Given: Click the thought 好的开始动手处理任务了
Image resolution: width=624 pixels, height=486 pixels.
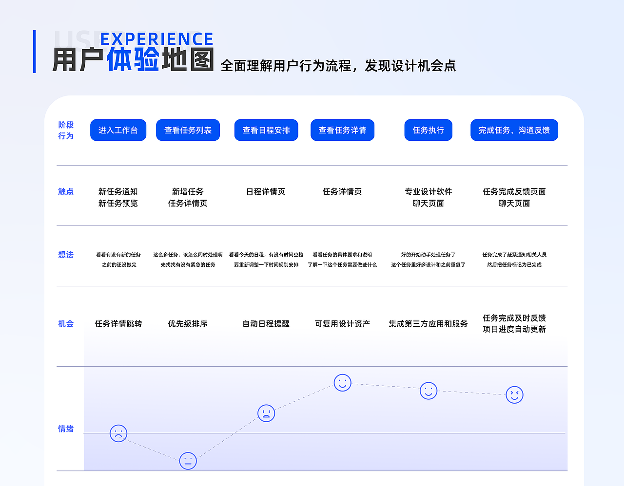Looking at the screenshot, I should click(429, 255).
